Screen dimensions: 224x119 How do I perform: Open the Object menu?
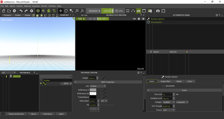click(12, 6)
